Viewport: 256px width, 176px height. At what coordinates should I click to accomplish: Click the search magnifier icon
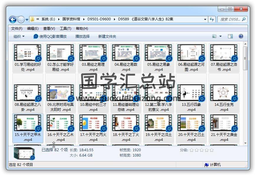point(244,19)
